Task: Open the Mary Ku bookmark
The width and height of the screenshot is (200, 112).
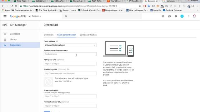Action: click(x=156, y=10)
